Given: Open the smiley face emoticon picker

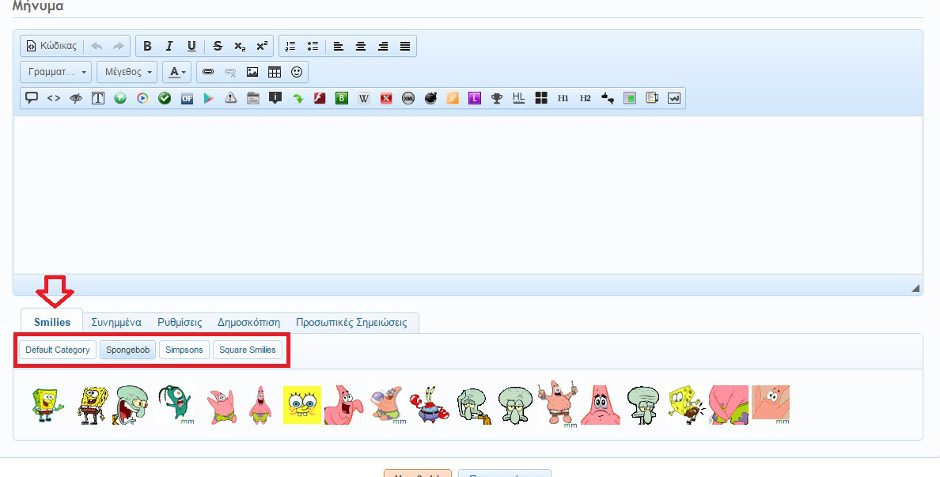Looking at the screenshot, I should point(297,72).
